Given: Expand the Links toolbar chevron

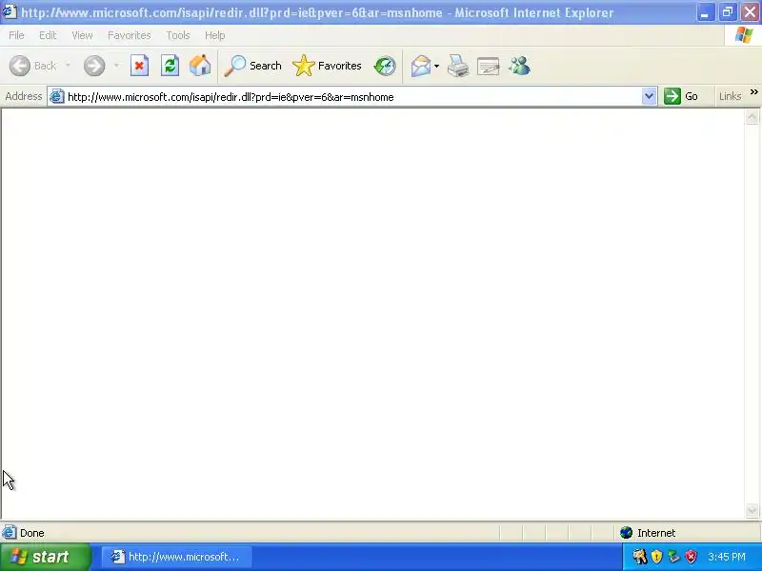Looking at the screenshot, I should 753,91.
